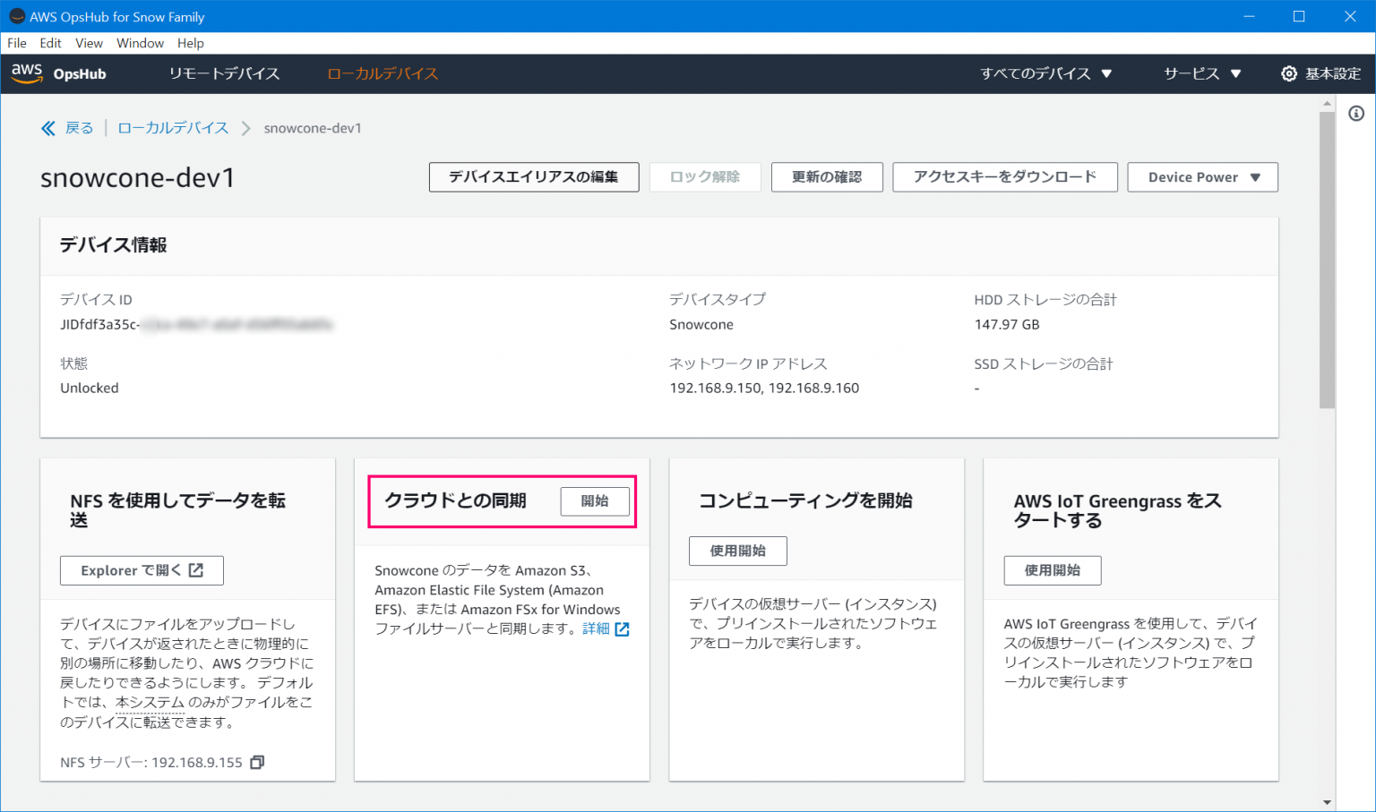Switch to the リモートデバイス tab
1376x812 pixels.
[223, 74]
